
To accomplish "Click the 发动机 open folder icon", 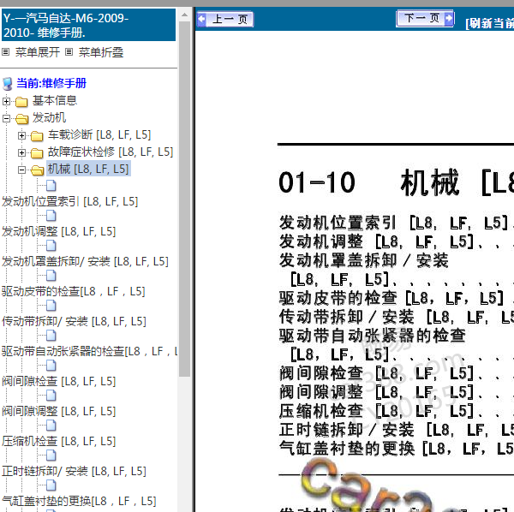I will tap(21, 119).
